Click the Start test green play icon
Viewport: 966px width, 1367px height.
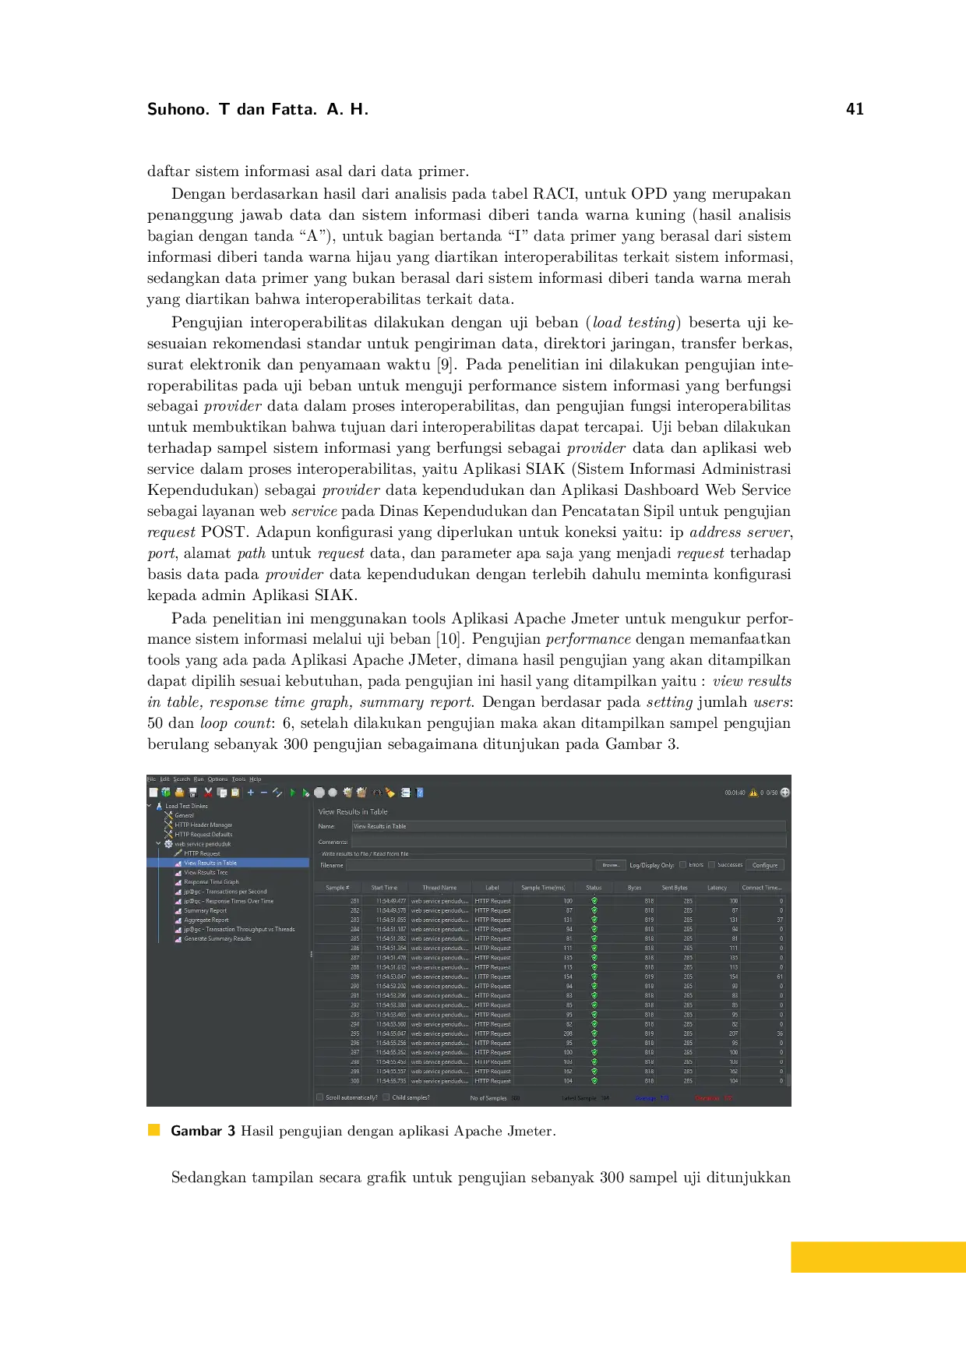[x=293, y=793]
